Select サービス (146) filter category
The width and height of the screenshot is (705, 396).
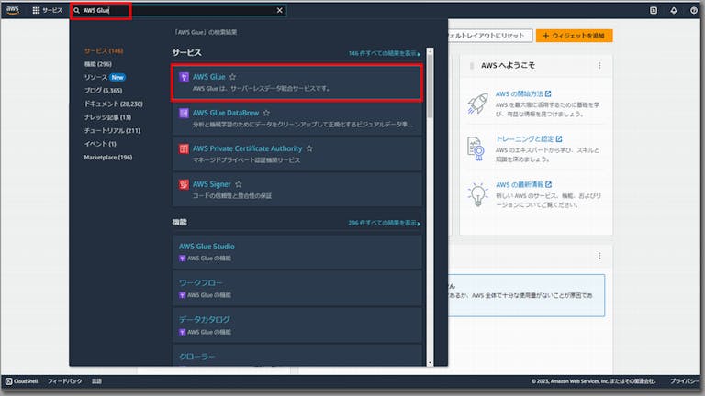click(x=104, y=50)
